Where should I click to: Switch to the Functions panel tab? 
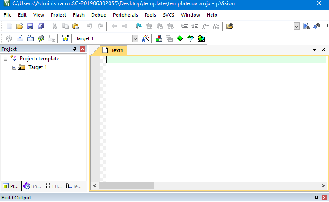(53, 186)
